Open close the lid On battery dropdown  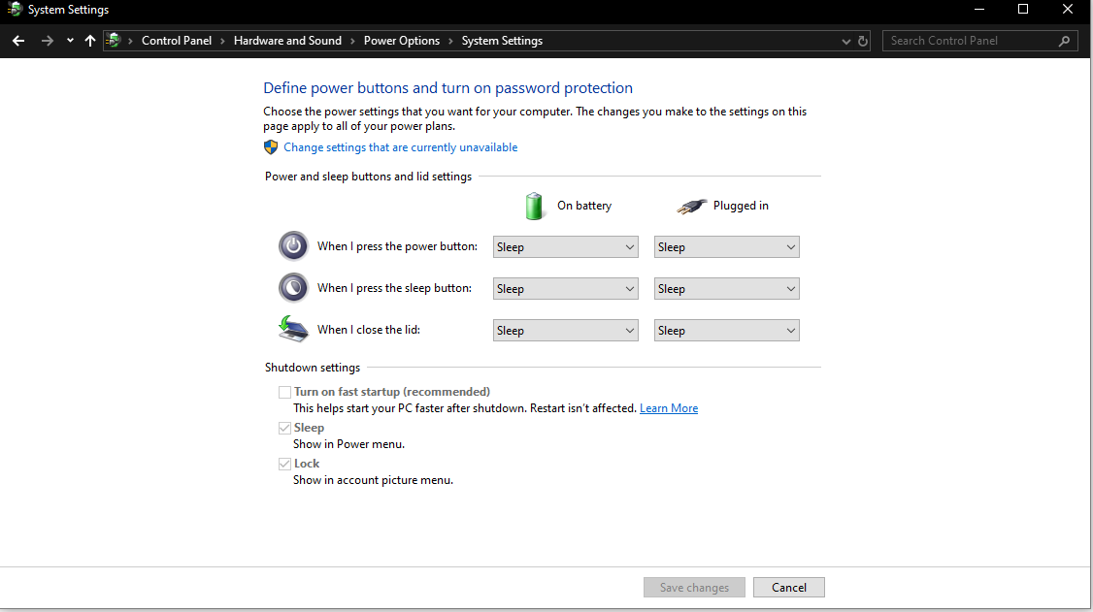(x=565, y=331)
